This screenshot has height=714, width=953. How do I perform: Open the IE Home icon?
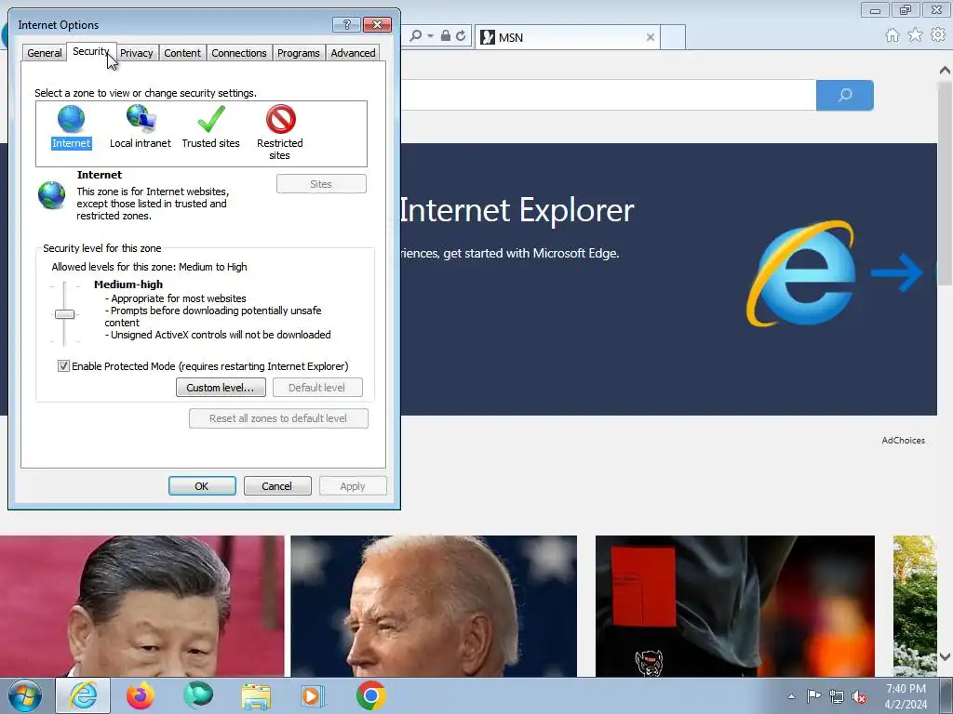(x=893, y=35)
